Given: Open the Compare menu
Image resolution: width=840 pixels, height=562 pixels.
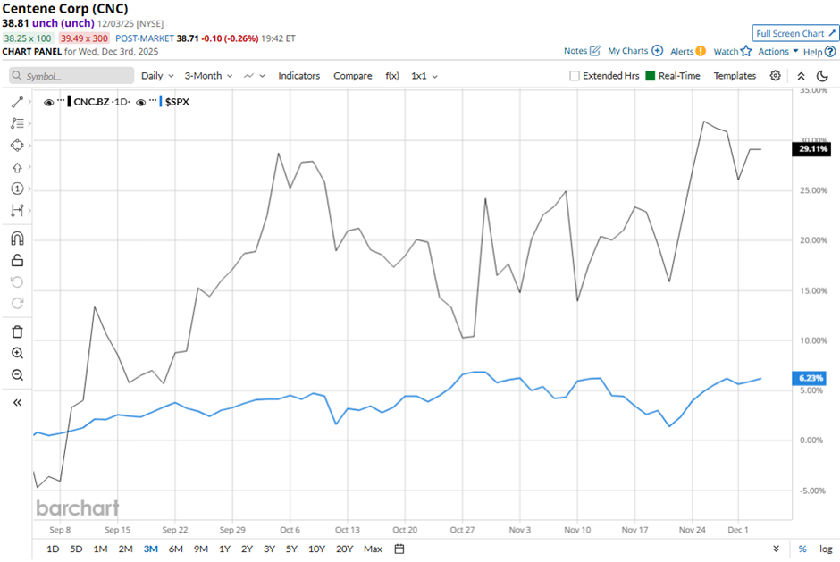Looking at the screenshot, I should tap(352, 76).
